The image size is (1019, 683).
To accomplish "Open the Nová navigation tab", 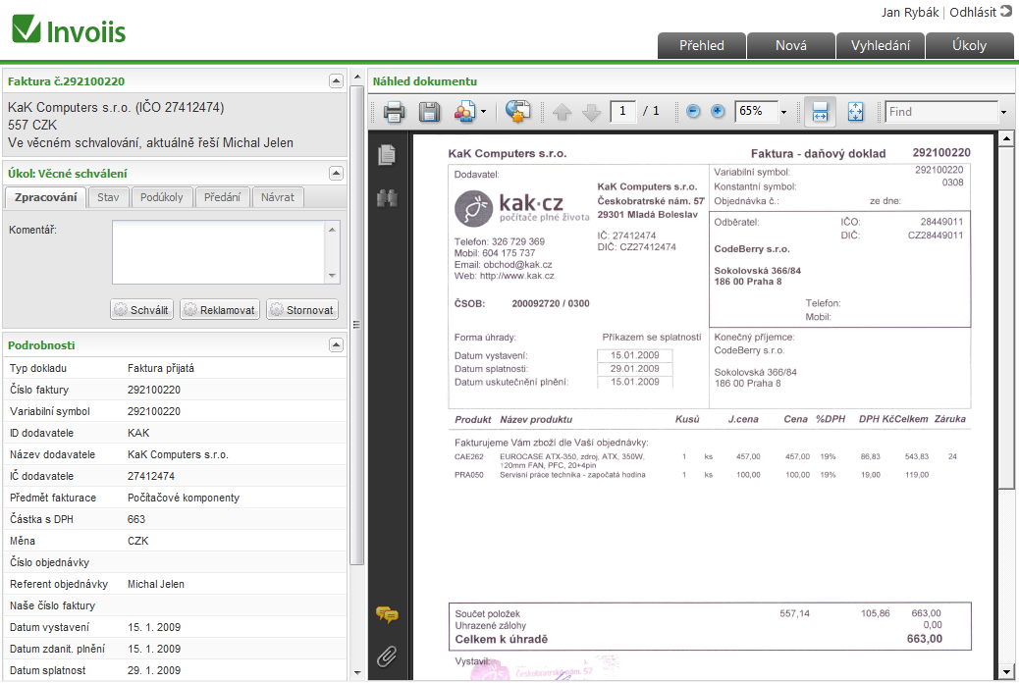I will [791, 45].
